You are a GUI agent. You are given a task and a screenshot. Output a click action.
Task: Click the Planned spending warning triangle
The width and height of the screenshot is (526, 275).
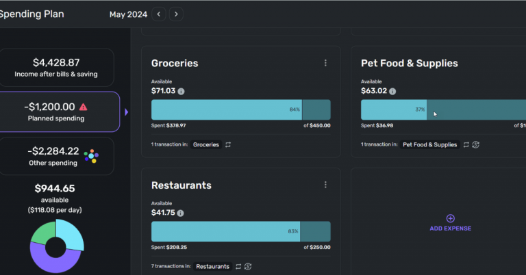coord(84,107)
